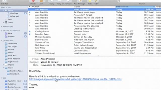Viewport: 161px width, 90px height.
Task: Collapse the Inbox disclosure triangle
Action: [4, 10]
